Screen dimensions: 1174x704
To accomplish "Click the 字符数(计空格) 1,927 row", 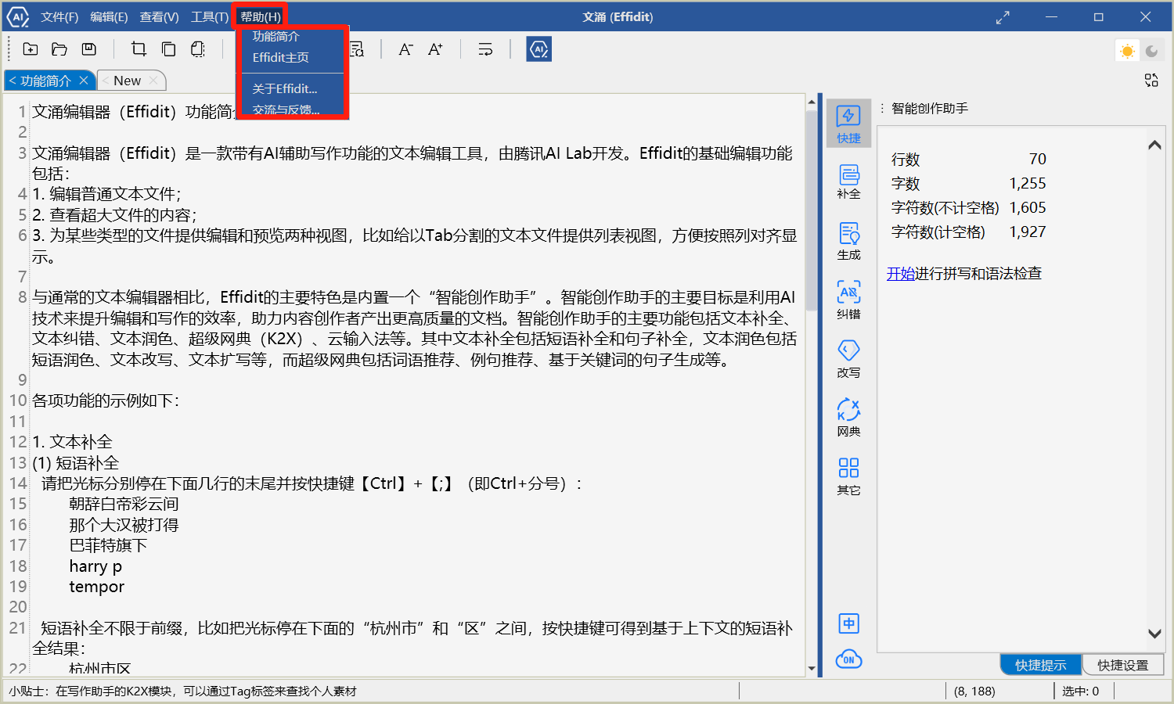I will [x=968, y=232].
